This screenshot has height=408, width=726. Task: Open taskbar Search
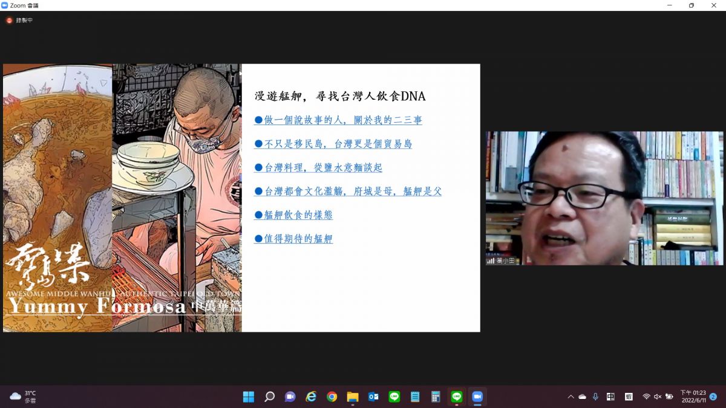tap(270, 397)
